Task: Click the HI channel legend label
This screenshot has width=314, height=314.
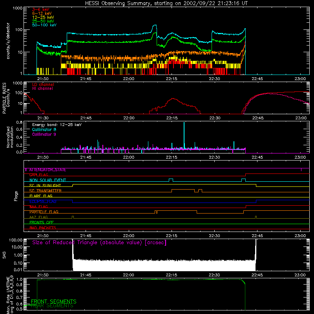Action: point(42,89)
